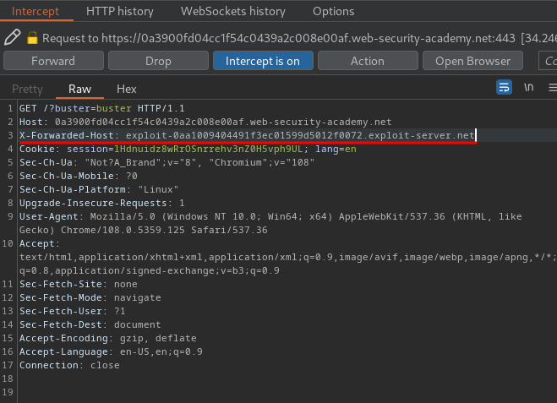Image resolution: width=557 pixels, height=403 pixels.
Task: Click the Upgrade-Insecure-Requests header
Action: coord(102,203)
